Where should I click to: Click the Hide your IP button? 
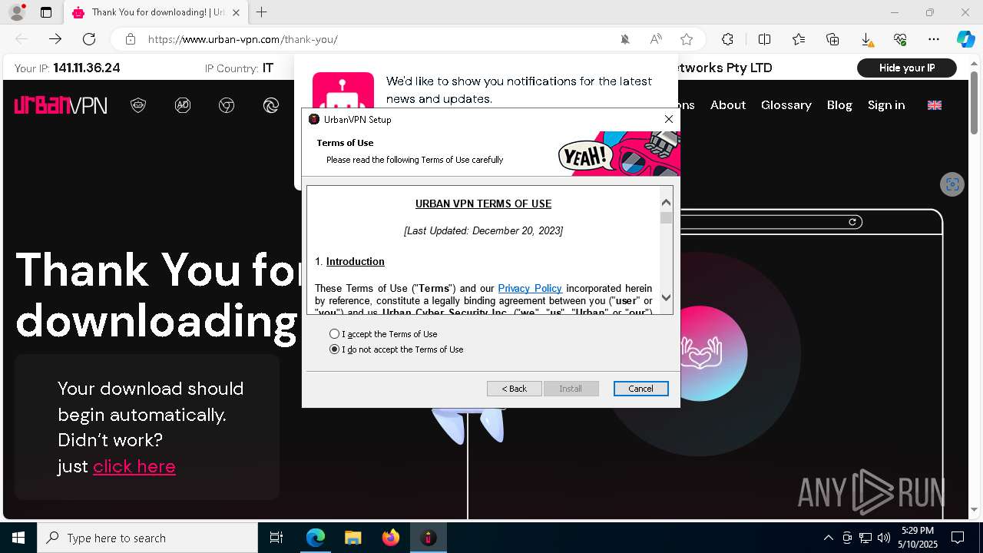[x=907, y=68]
